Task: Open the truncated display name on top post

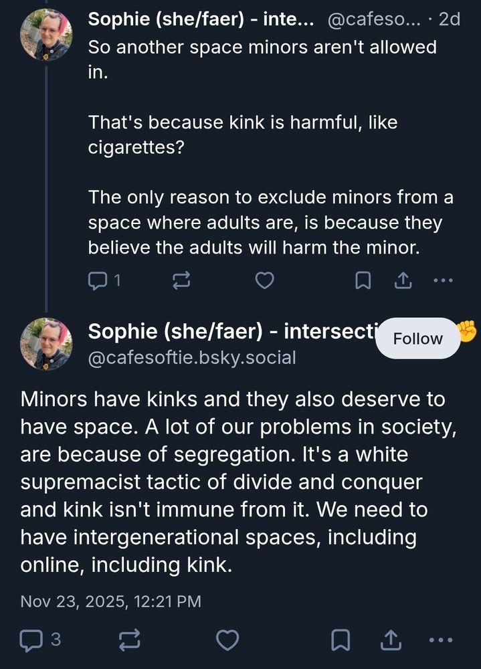Action: point(203,20)
